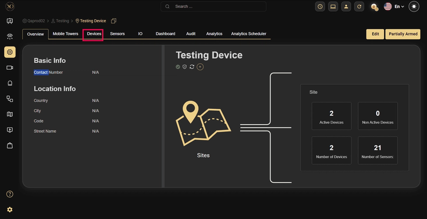The image size is (427, 219).
Task: Open the map sidebar icon
Action: 10,115
